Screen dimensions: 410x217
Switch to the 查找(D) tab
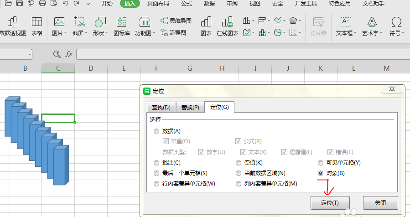pyautogui.click(x=161, y=108)
